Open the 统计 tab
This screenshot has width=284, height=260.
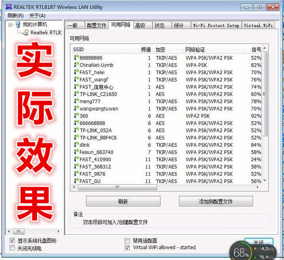(181, 25)
